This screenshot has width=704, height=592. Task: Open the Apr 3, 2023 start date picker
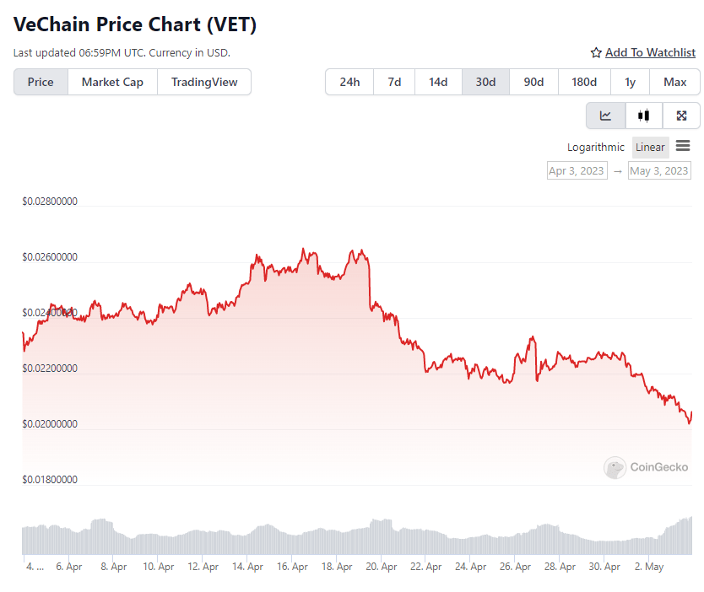577,171
